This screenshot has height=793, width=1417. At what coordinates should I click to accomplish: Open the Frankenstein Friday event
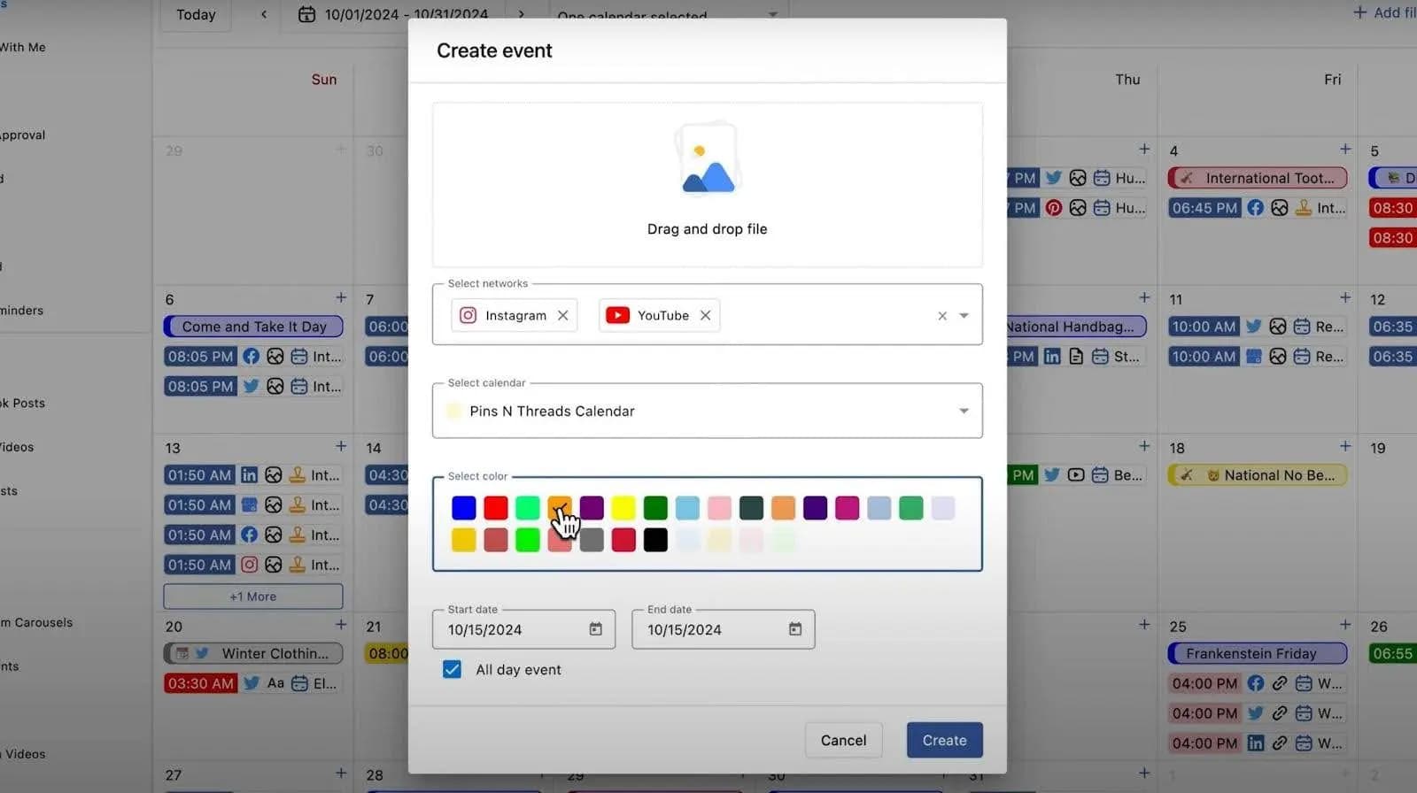pos(1258,653)
